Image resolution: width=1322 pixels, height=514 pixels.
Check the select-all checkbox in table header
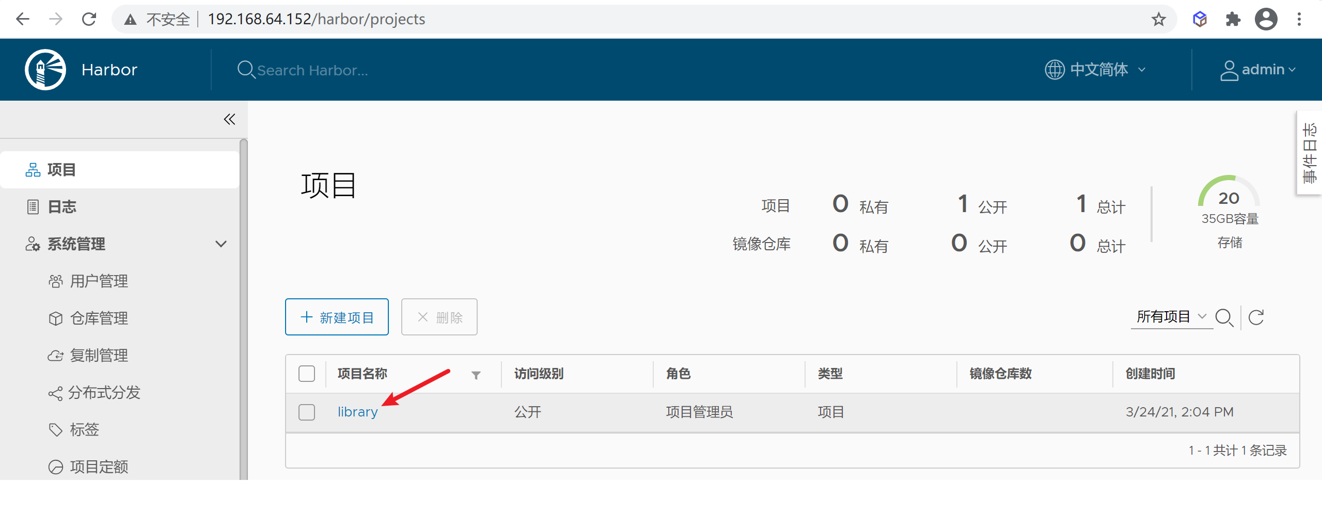(306, 373)
